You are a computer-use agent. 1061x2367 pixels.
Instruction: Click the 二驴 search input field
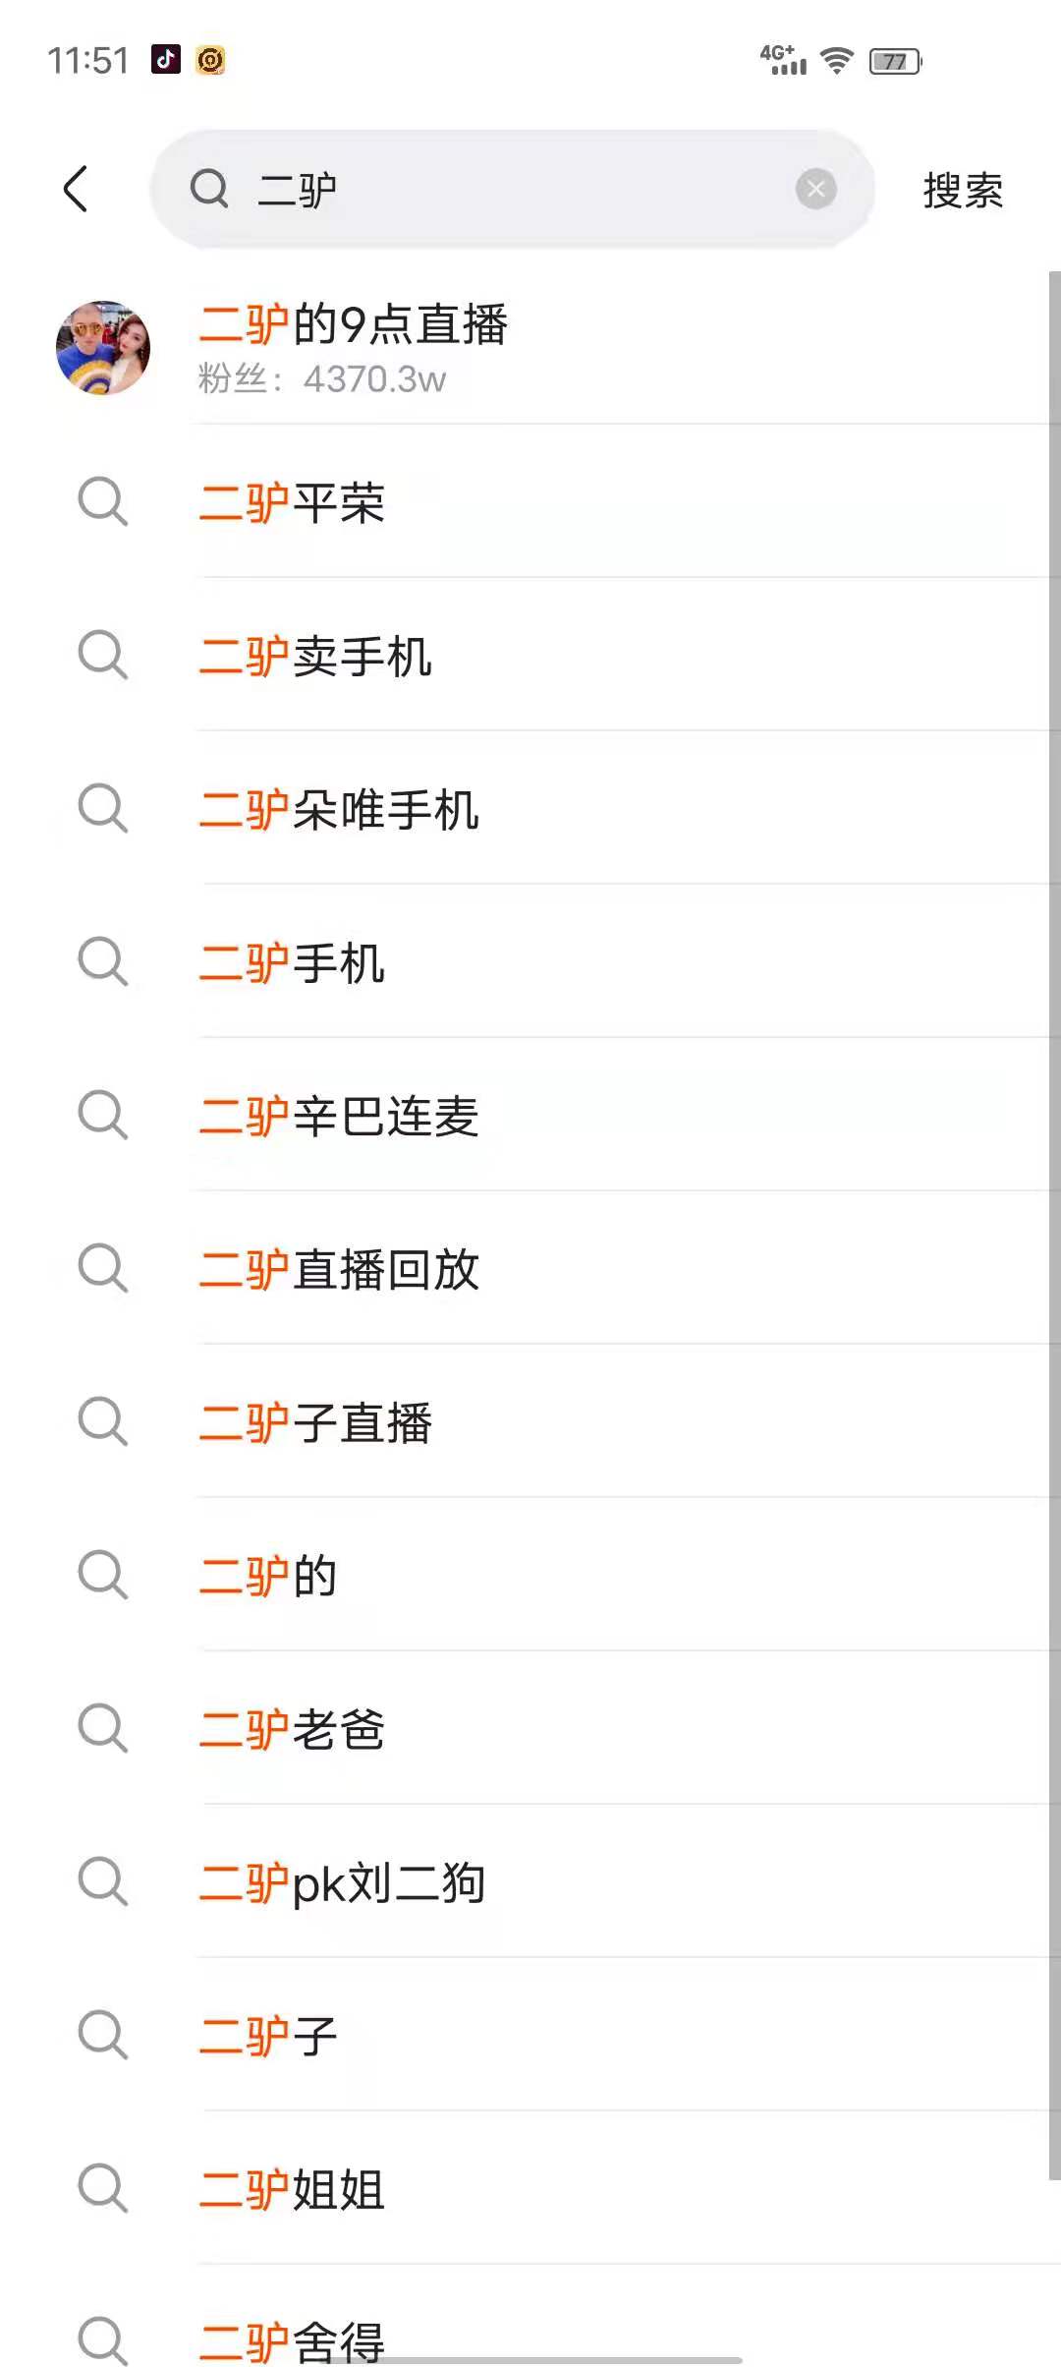[511, 189]
